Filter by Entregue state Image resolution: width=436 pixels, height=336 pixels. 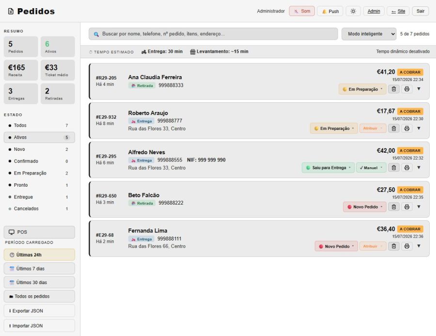click(39, 197)
